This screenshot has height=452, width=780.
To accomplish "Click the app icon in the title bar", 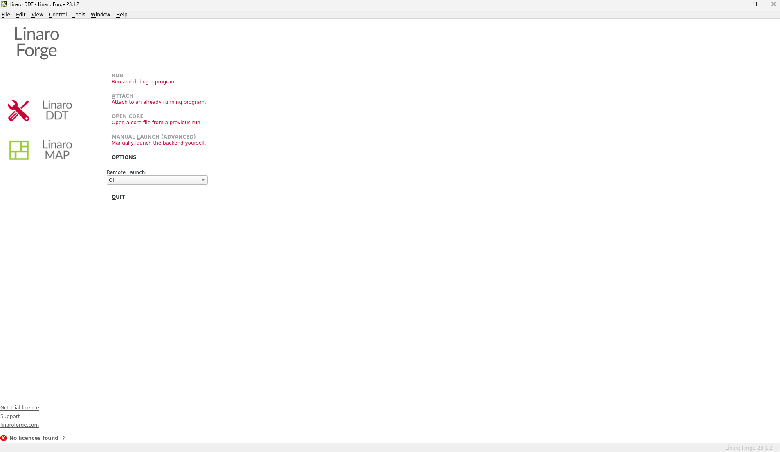I will tap(4, 4).
